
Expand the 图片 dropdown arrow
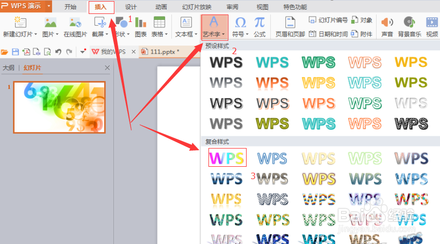[57, 34]
